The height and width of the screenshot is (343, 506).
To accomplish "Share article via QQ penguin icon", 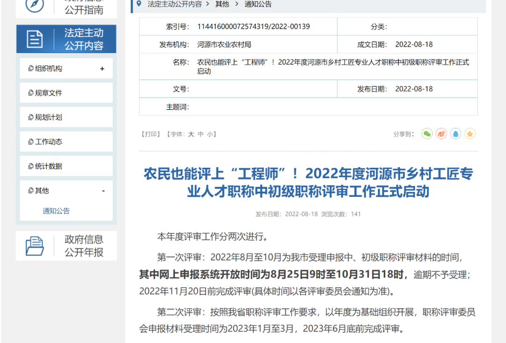I will [455, 134].
